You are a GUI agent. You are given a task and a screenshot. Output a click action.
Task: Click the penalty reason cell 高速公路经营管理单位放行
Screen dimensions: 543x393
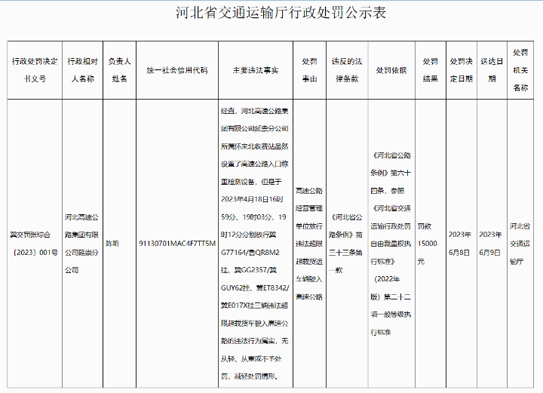coord(309,244)
